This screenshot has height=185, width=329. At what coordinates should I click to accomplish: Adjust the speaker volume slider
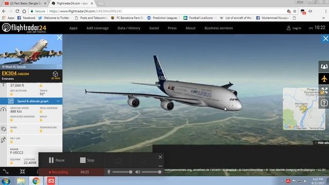152,172
